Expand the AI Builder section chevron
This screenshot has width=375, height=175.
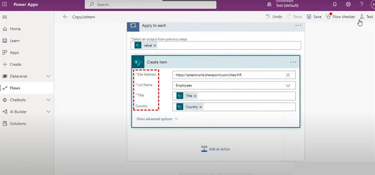[48, 112]
